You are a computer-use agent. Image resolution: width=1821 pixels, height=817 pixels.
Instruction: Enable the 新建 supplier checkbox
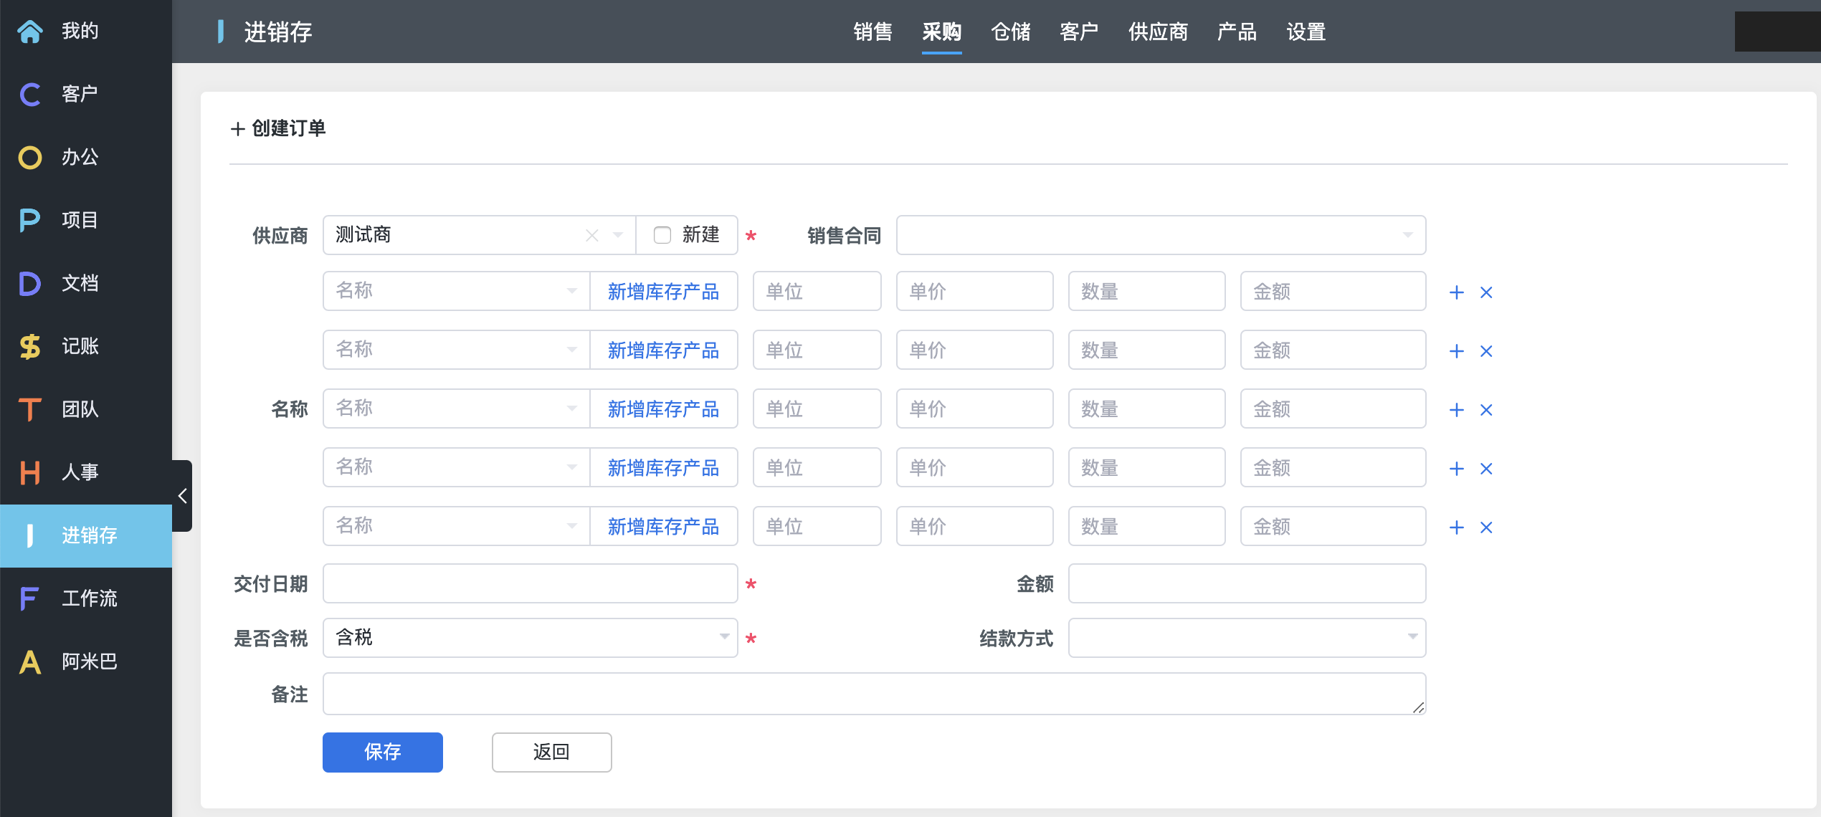pos(662,236)
